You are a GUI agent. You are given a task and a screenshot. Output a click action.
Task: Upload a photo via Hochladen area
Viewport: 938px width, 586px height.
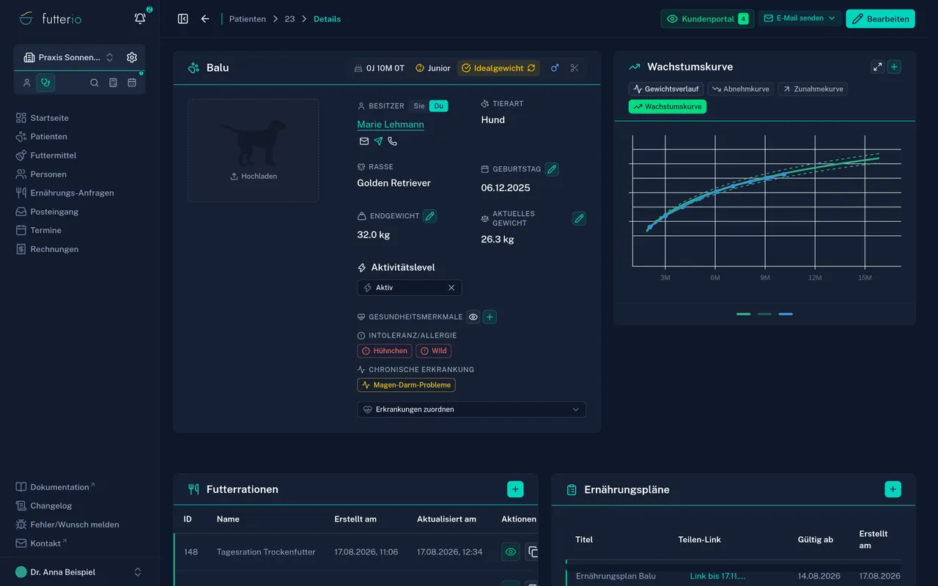click(x=254, y=151)
